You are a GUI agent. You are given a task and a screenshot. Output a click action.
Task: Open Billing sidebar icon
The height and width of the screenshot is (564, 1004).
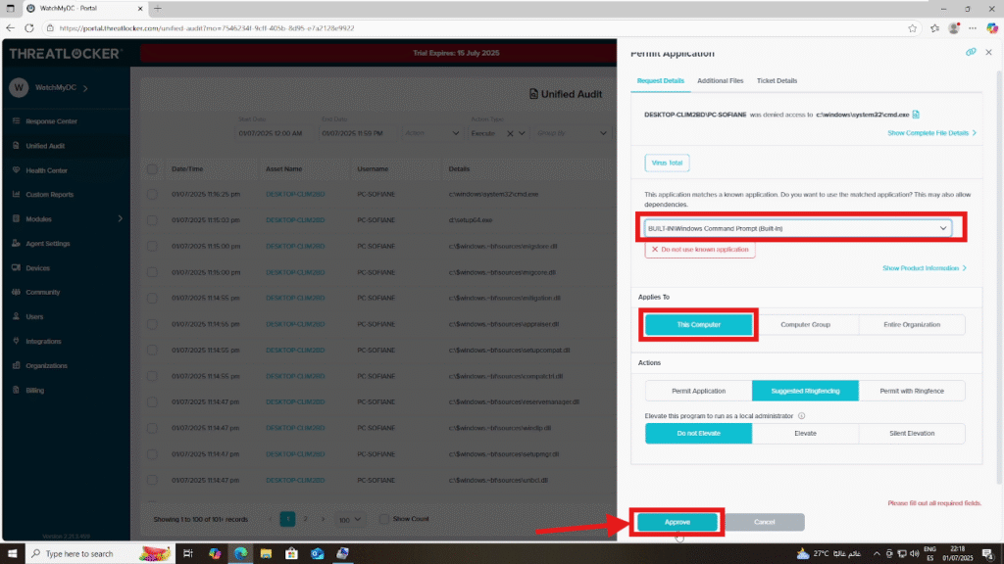pyautogui.click(x=16, y=390)
